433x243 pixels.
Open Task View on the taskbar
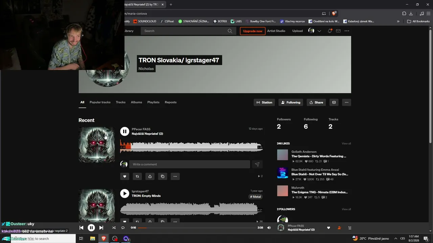81,239
